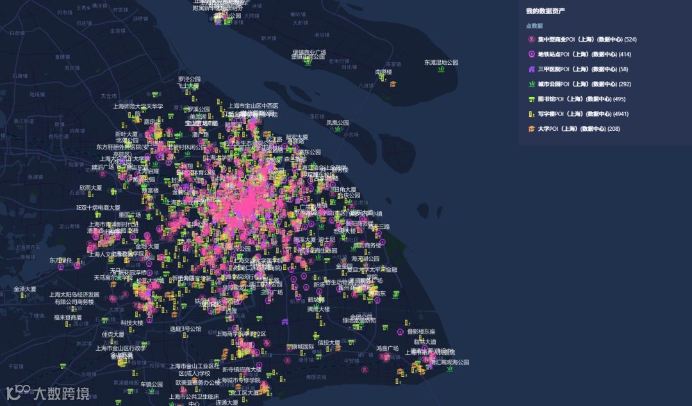Image resolution: width=692 pixels, height=406 pixels.
Task: Click the 罗泾公园 map label
Action: (x=189, y=79)
